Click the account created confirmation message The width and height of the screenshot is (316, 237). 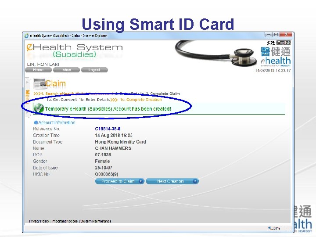108,109
